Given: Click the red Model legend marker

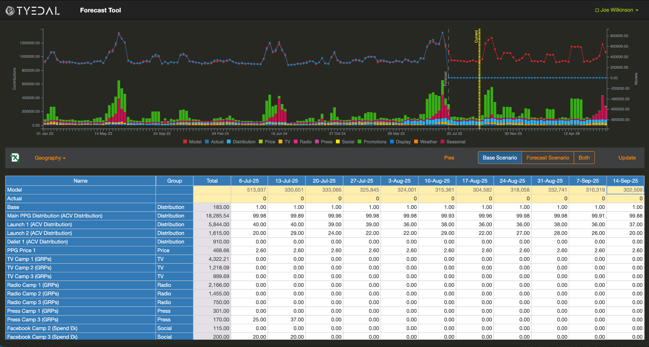Looking at the screenshot, I should pyautogui.click(x=185, y=142).
